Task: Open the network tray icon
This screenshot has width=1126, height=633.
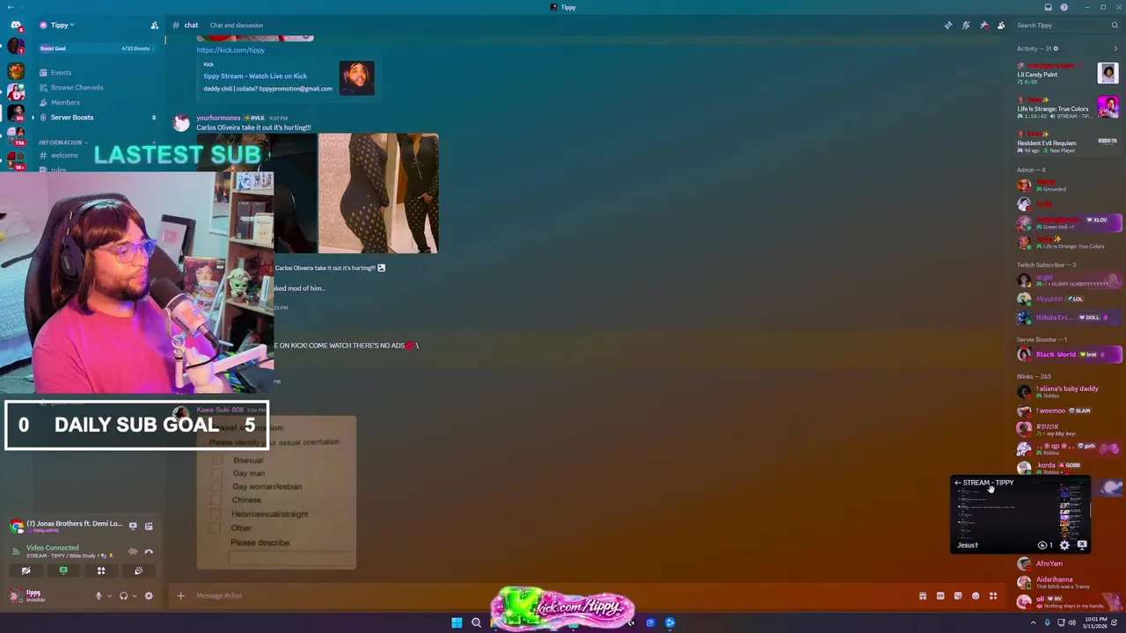Action: 1061,622
